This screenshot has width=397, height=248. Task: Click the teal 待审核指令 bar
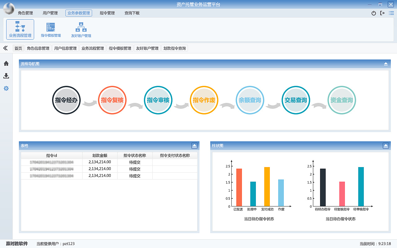coord(361,187)
